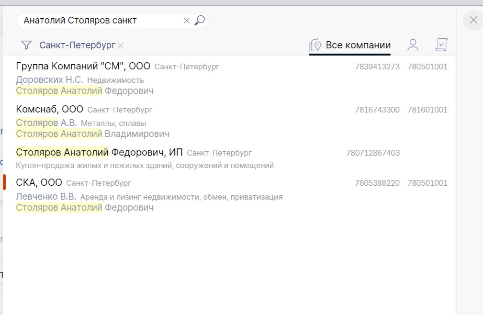
Task: Open Столяров А.В. person link
Action: coord(46,123)
